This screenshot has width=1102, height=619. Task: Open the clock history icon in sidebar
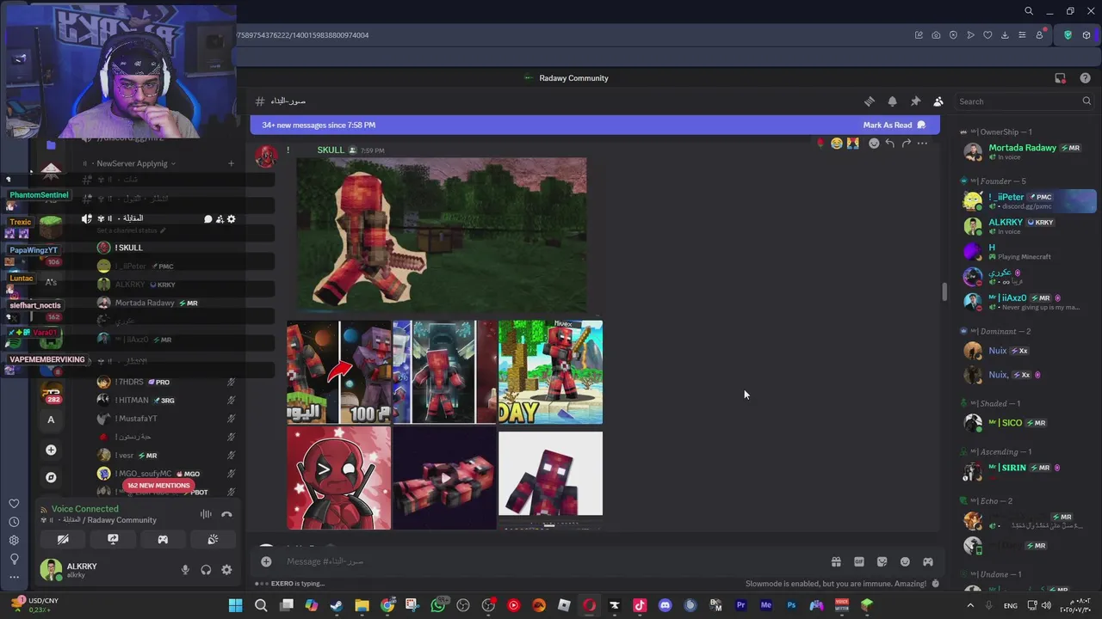[x=14, y=522]
